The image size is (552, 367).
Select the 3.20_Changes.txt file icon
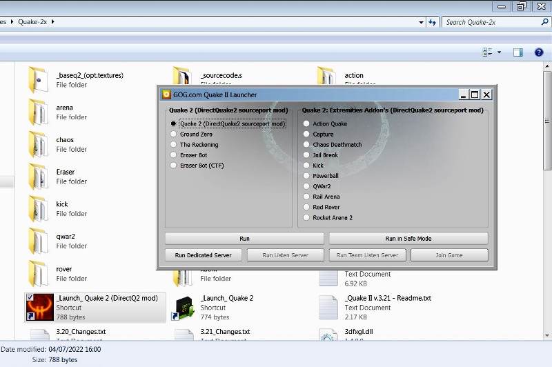pyautogui.click(x=39, y=335)
